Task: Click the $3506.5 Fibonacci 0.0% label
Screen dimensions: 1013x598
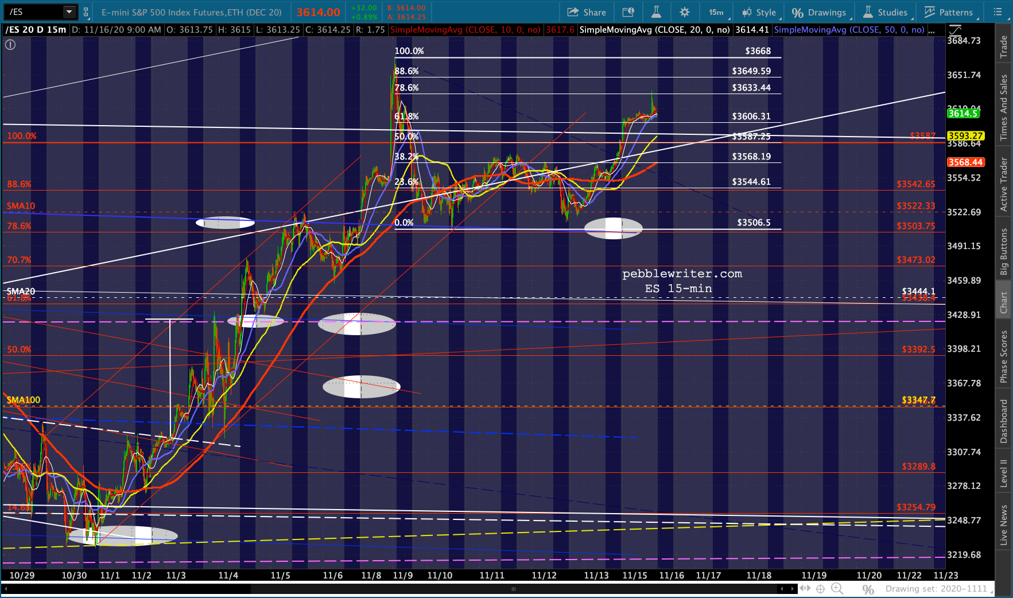Action: pyautogui.click(x=754, y=223)
